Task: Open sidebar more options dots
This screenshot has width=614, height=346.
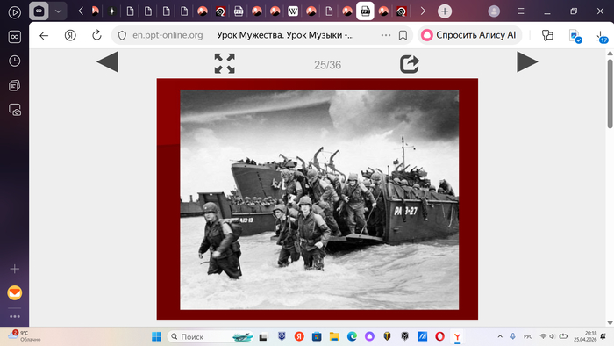Action: tap(15, 316)
